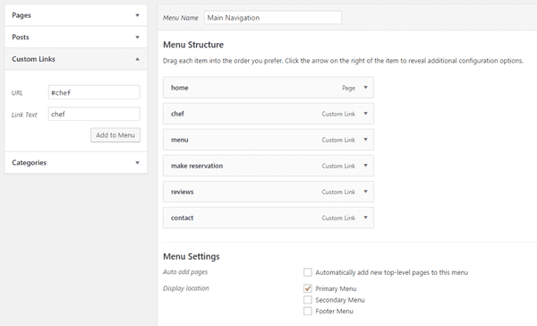Image resolution: width=537 pixels, height=326 pixels.
Task: Click the Footer Menu label text
Action: click(334, 312)
